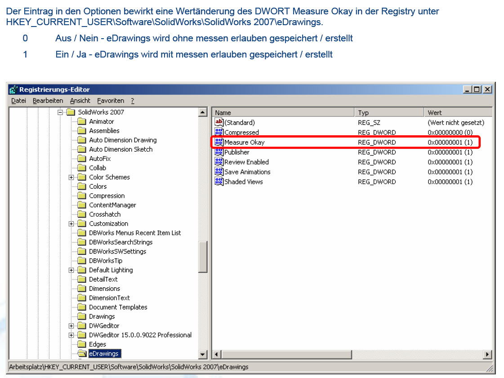Click the SolidWorks 2007 folder icon
The image size is (504, 378).
tap(71, 112)
